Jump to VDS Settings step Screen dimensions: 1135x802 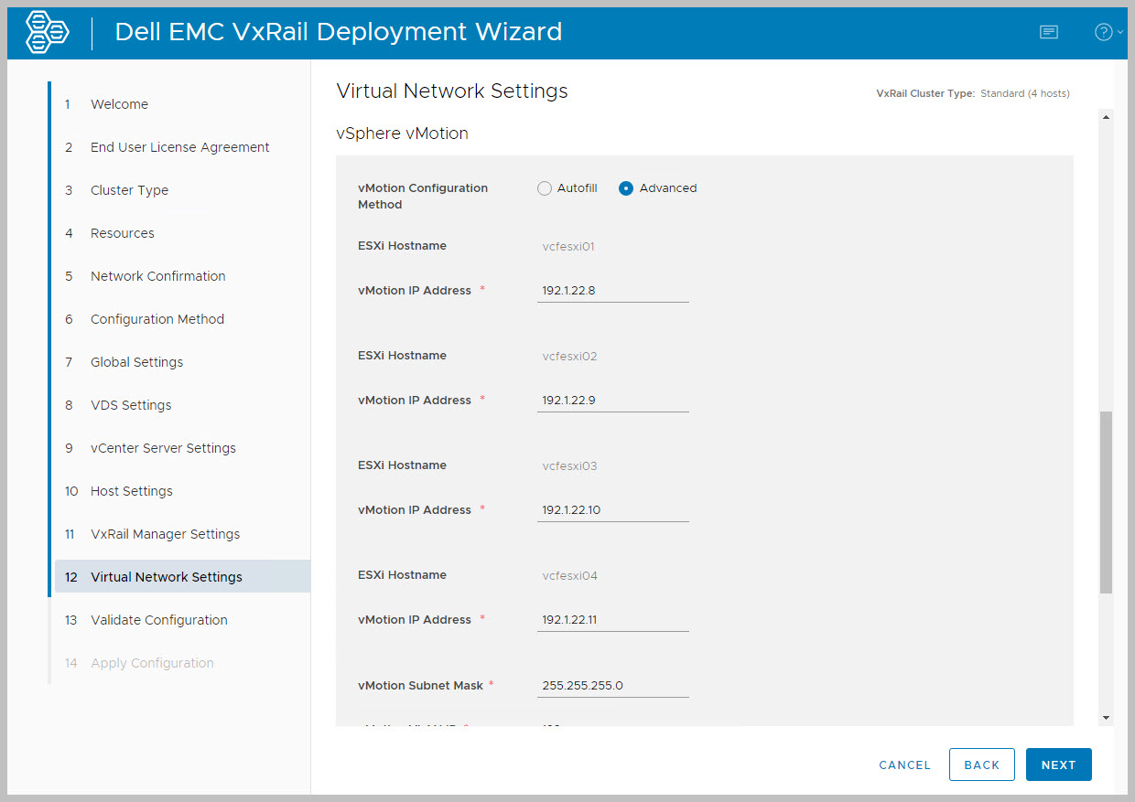click(131, 405)
